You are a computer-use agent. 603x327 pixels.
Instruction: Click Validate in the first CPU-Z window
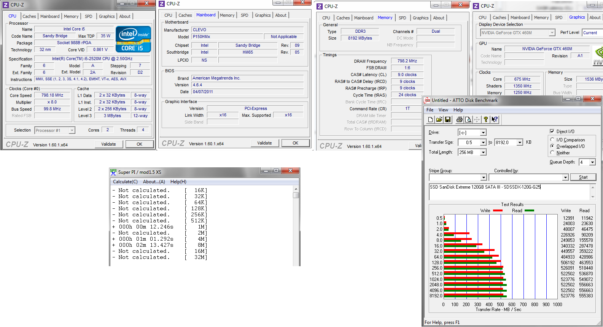[x=108, y=144]
